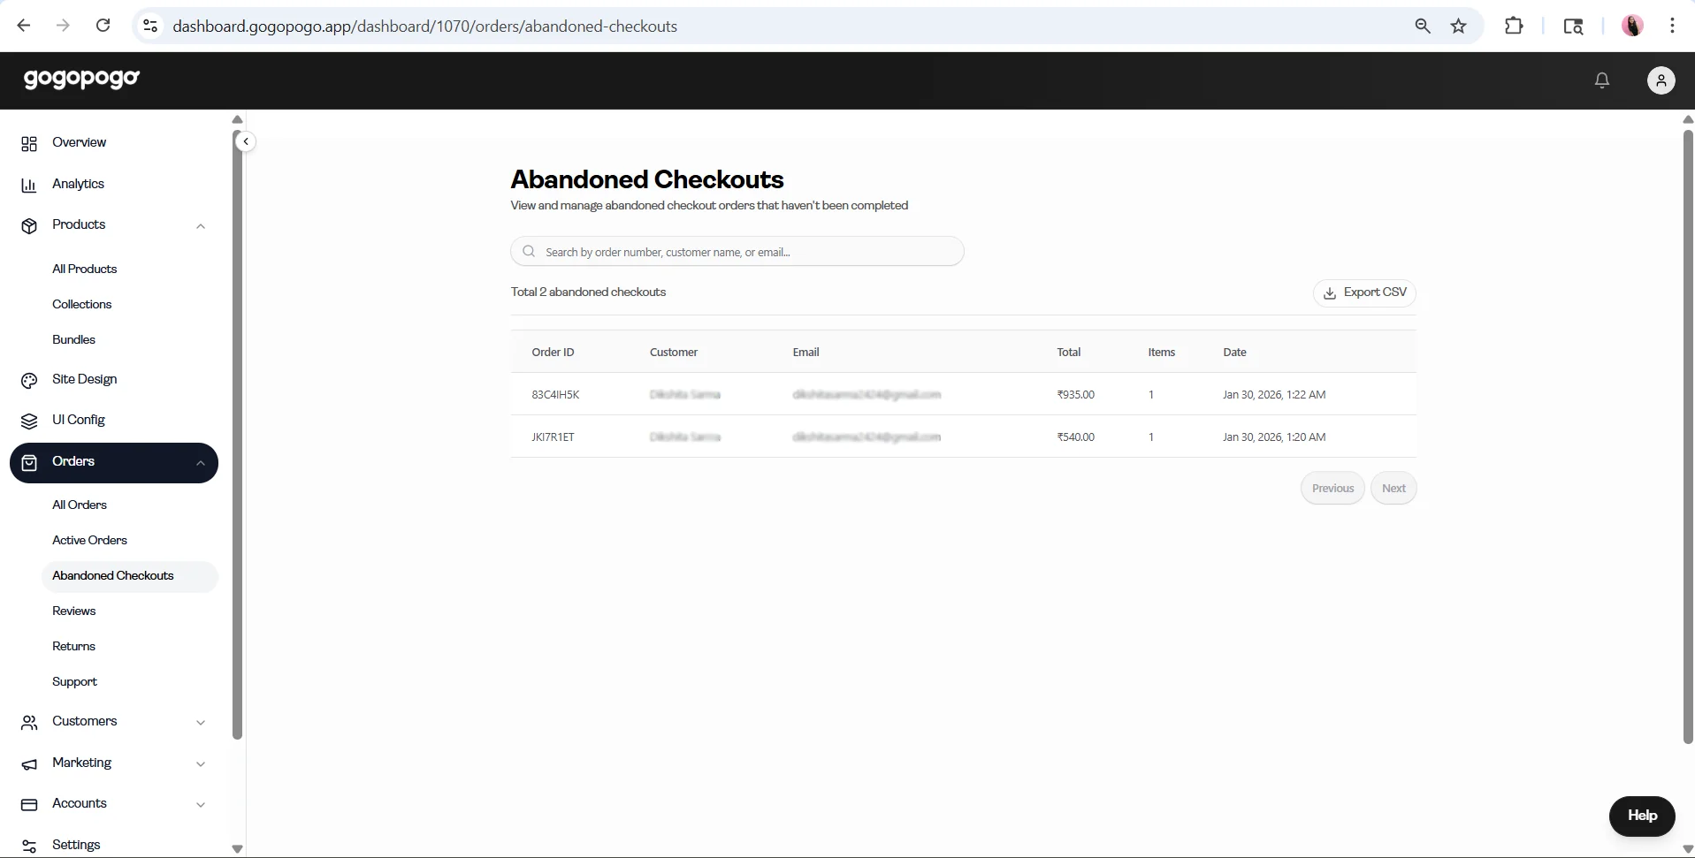This screenshot has height=858, width=1695.
Task: Click the Orders bag icon
Action: tap(29, 462)
